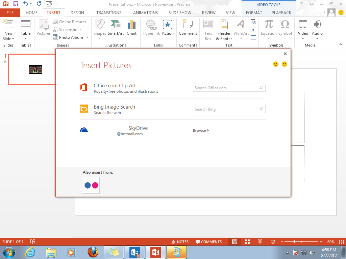Expand the WordArt gallery dropdown
The height and width of the screenshot is (259, 346).
[x=241, y=38]
